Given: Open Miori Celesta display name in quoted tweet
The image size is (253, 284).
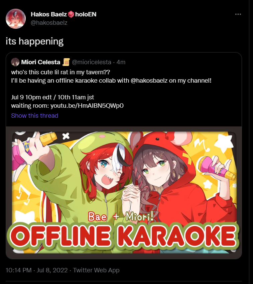Looking at the screenshot, I should [x=40, y=62].
